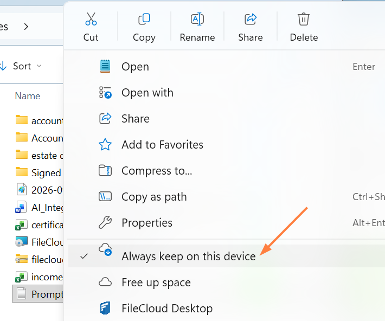Click the Excel icon beside income

[21, 277]
